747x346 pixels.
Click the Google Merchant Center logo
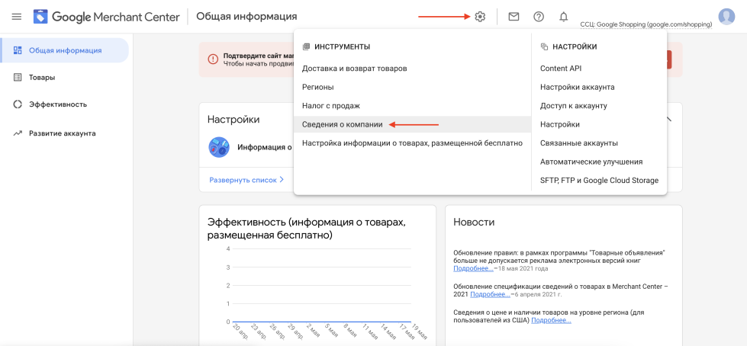pyautogui.click(x=106, y=17)
